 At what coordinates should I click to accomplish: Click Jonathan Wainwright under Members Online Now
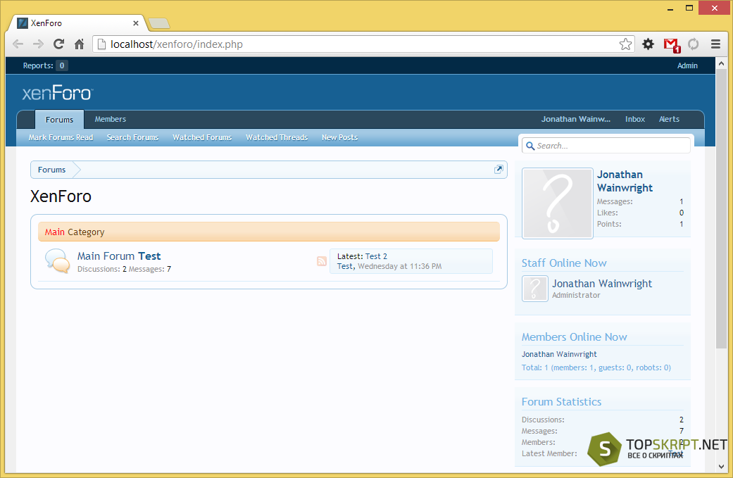(559, 354)
